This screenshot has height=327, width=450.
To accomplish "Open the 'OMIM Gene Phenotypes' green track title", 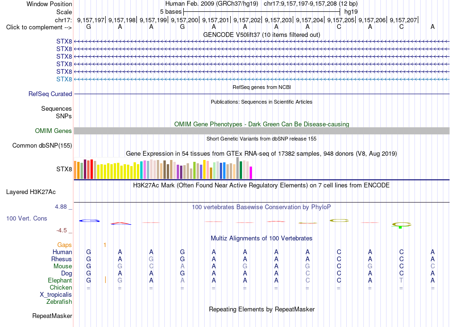I will pos(261,124).
